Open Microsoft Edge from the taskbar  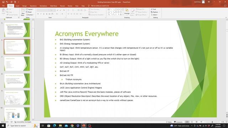pyautogui.click(x=55, y=126)
